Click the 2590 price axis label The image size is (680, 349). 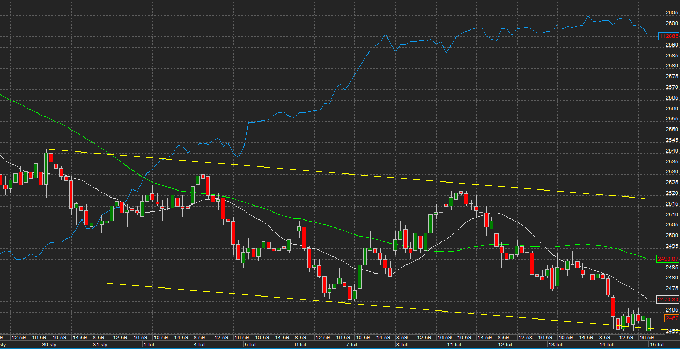click(671, 44)
